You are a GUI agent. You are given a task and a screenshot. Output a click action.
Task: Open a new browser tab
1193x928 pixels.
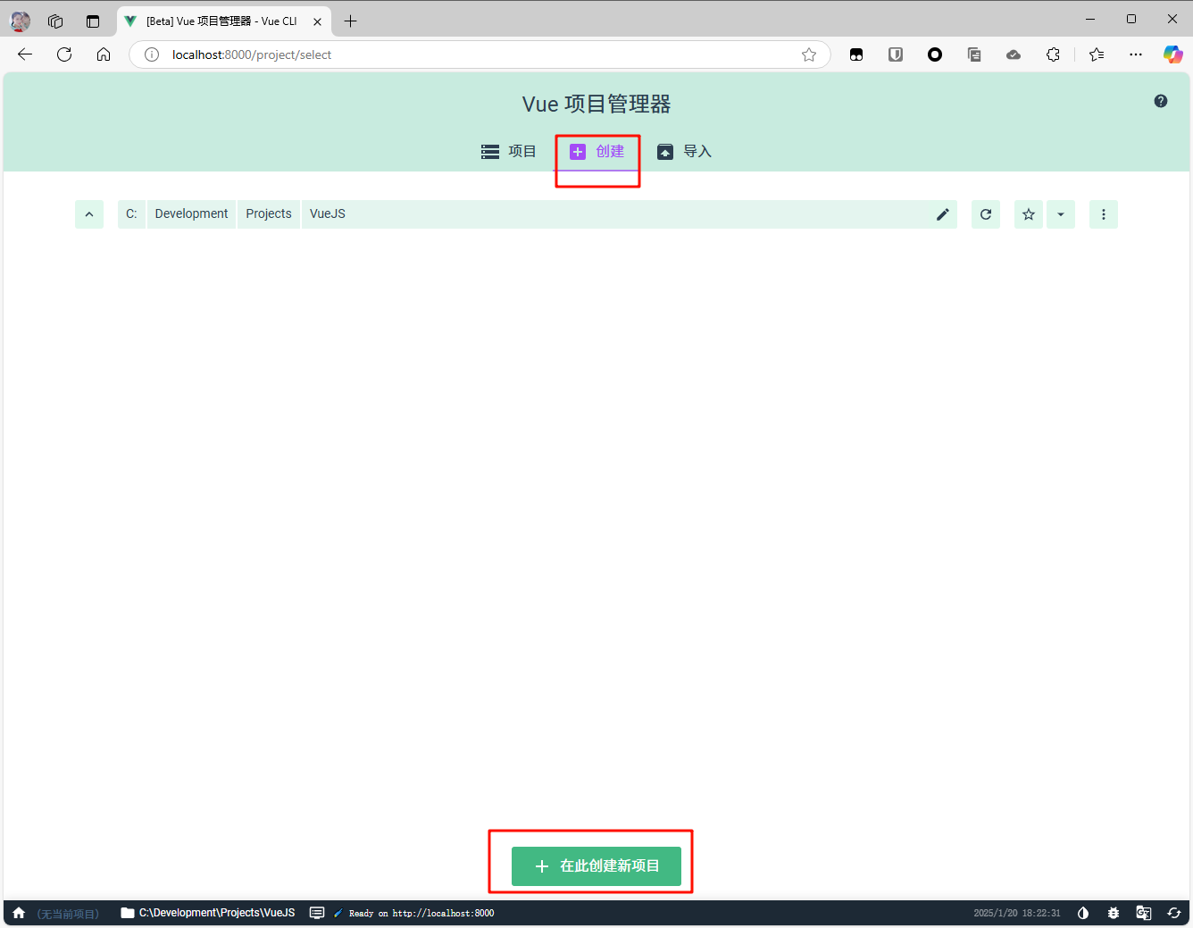coord(351,21)
